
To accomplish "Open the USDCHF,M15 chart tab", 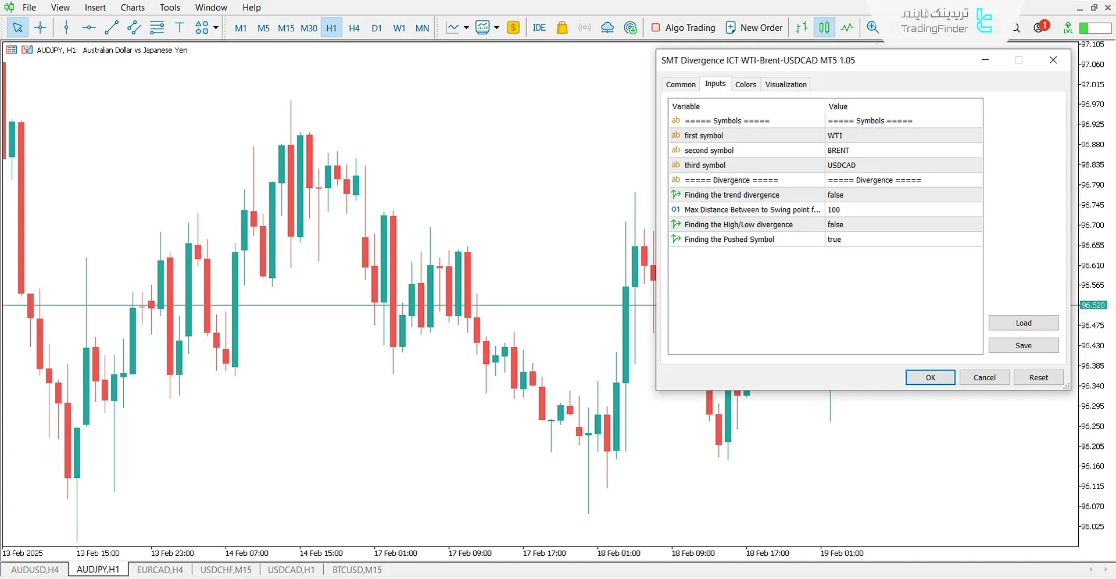I will [226, 570].
